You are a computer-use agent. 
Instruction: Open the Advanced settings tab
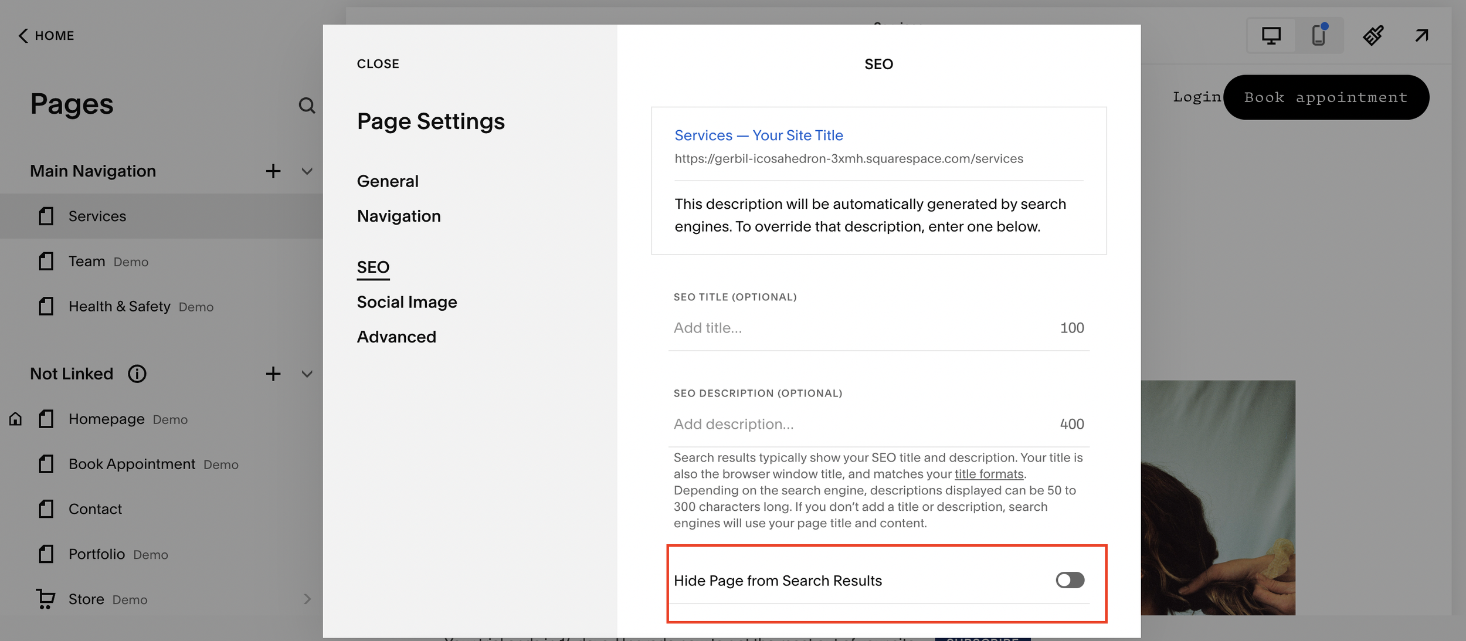(x=396, y=337)
